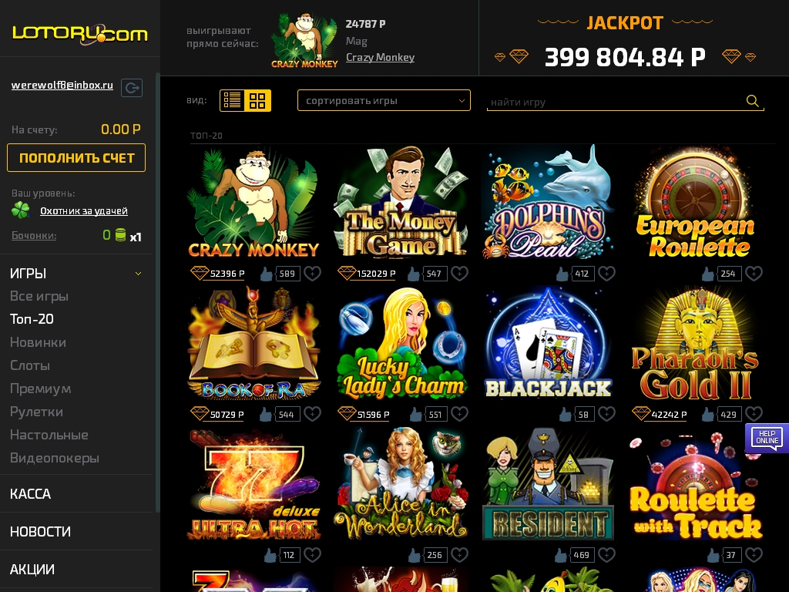Screen dimensions: 789x592
Task: Like Dolphin's Pearl with thumbs-up icon
Action: (562, 274)
